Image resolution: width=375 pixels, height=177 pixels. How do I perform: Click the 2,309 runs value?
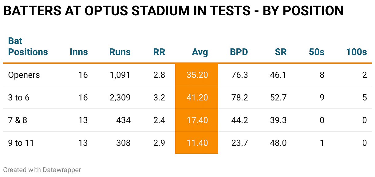pos(120,98)
